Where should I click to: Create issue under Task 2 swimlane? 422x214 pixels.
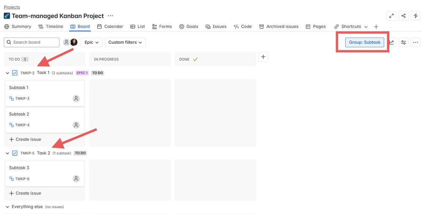[x=25, y=193]
